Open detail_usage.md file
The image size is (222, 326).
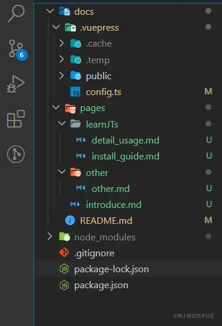point(125,141)
